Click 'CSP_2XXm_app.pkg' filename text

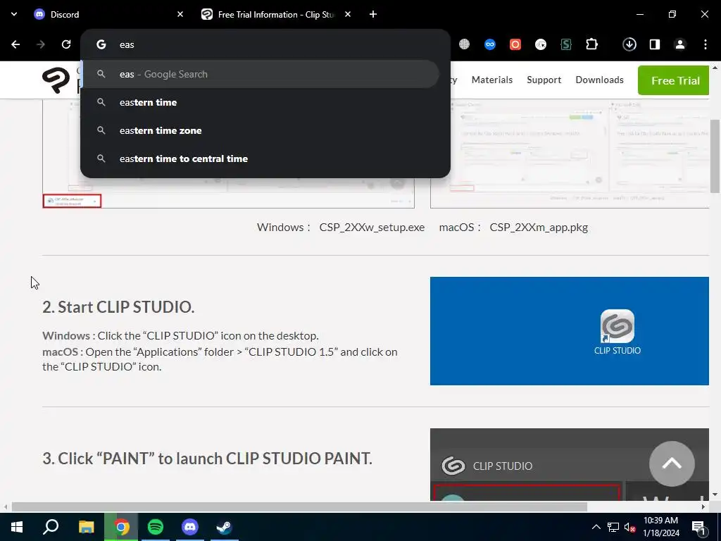point(539,228)
